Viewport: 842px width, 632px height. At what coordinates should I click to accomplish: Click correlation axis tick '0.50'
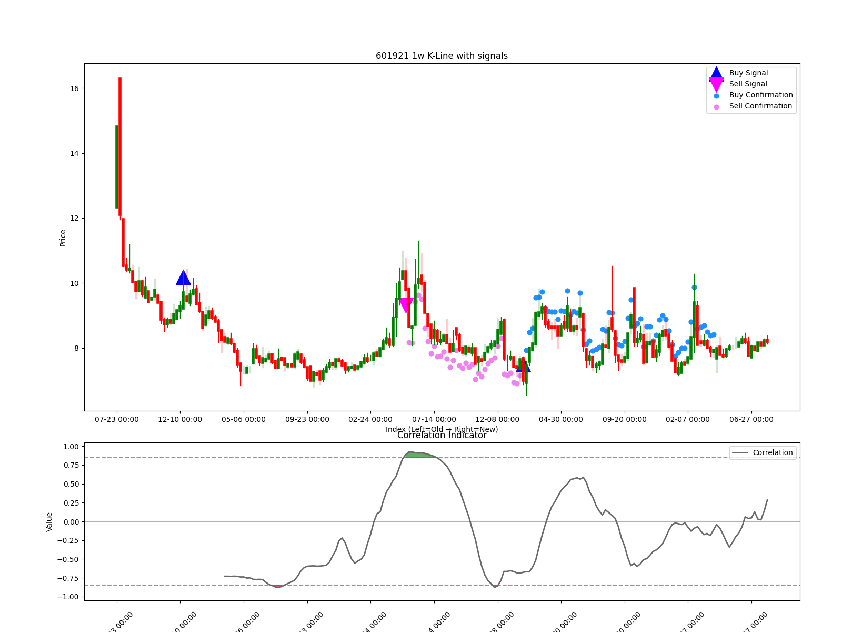[x=71, y=485]
